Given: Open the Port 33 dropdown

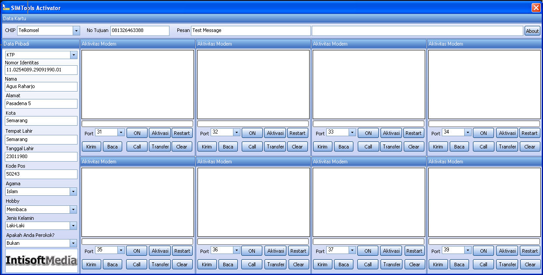Looking at the screenshot, I should [352, 132].
